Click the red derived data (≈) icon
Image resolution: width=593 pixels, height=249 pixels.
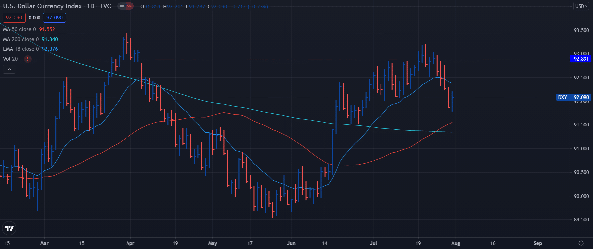(129, 6)
